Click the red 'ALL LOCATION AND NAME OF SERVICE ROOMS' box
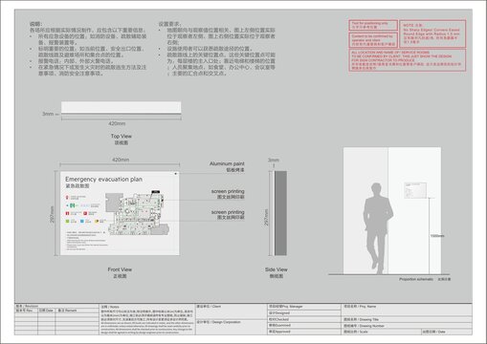The image size is (487, 344). (408, 60)
